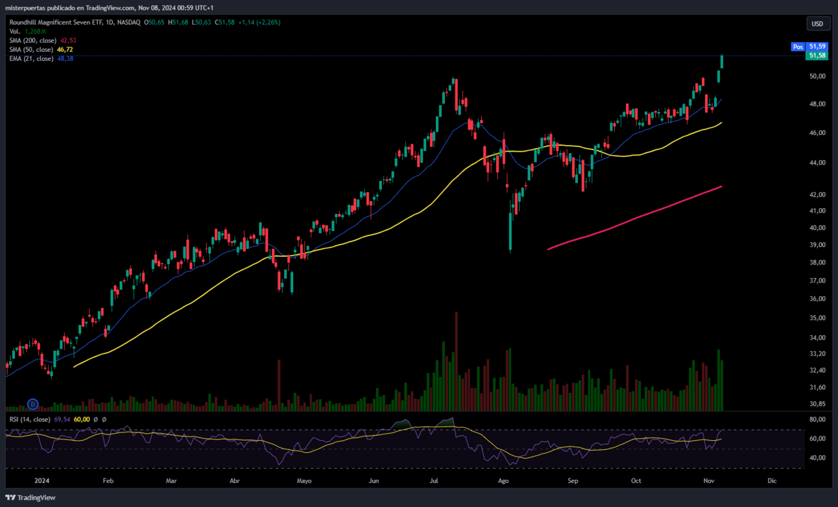Click the 39,00 price axis label
The image size is (838, 507).
(x=817, y=245)
